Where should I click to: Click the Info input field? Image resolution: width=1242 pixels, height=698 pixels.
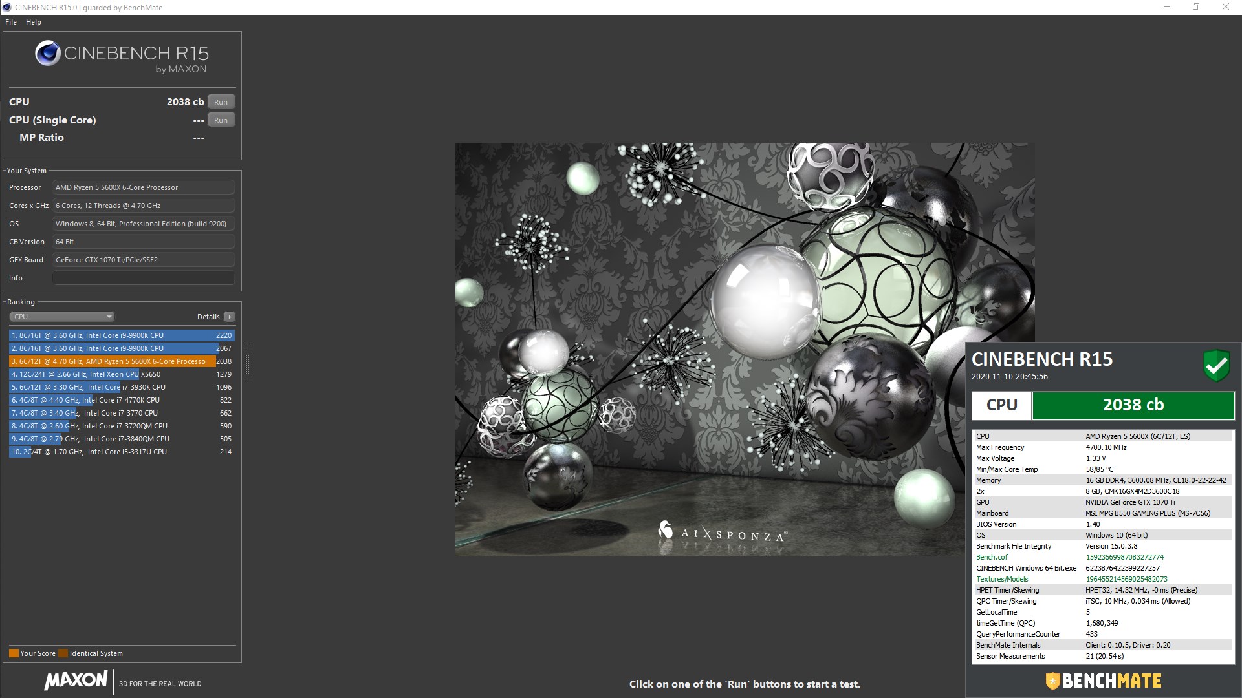pos(144,278)
